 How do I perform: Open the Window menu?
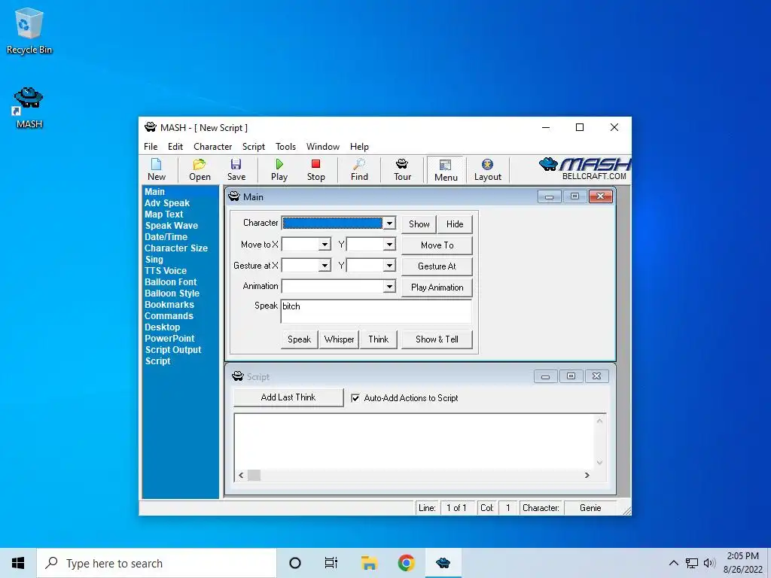(322, 147)
